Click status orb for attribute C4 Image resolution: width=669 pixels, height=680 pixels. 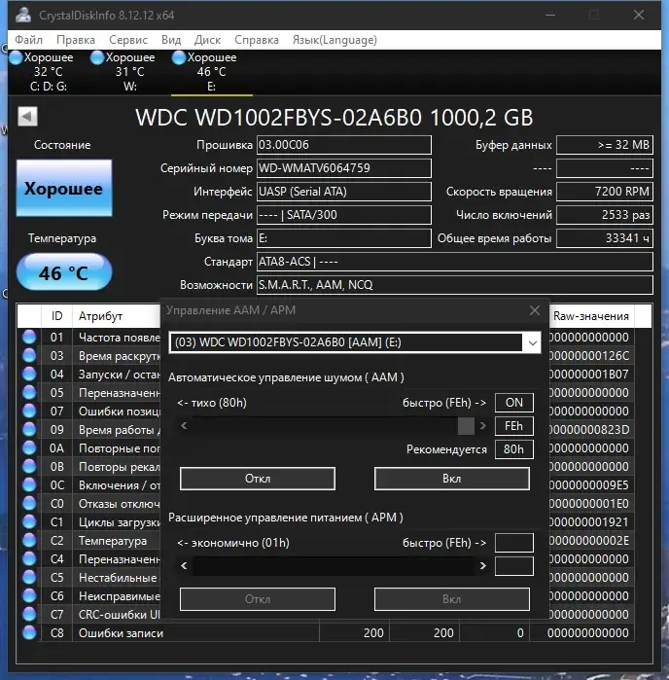click(x=29, y=559)
